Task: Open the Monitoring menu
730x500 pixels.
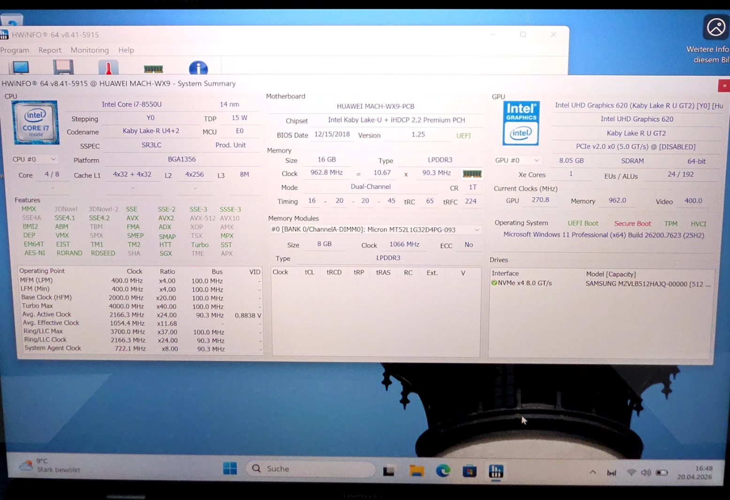Action: [x=90, y=50]
